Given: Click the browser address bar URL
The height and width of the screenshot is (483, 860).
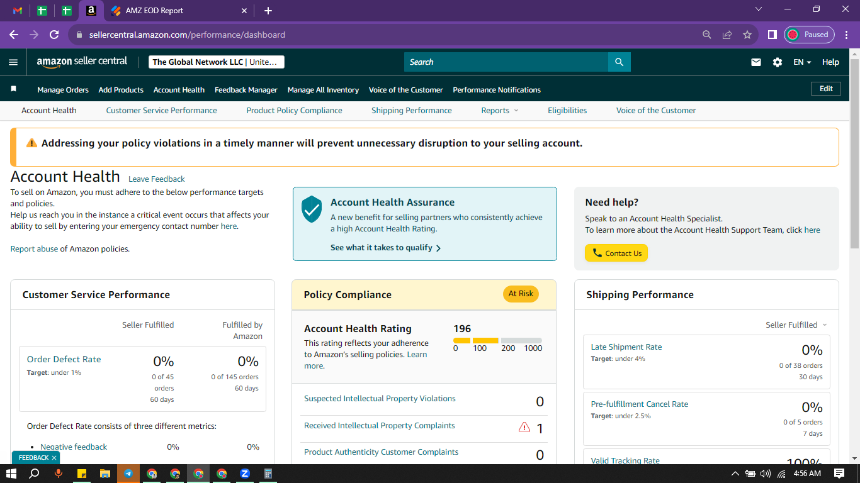Looking at the screenshot, I should tap(187, 35).
